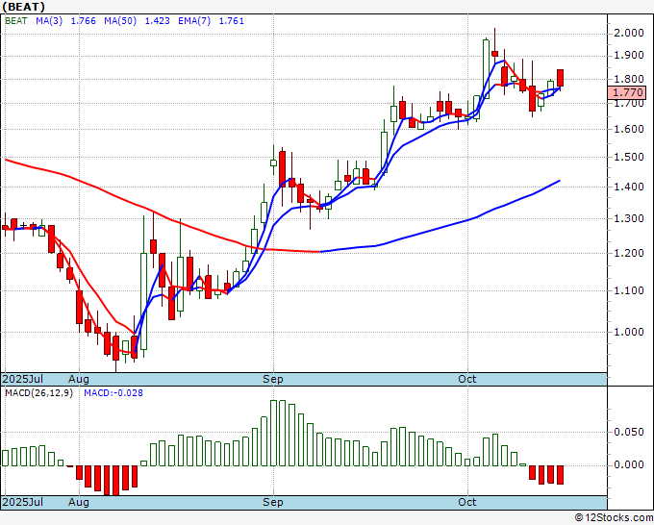The image size is (654, 525).
Task: Click the 1.400 price axis label
Action: 629,187
